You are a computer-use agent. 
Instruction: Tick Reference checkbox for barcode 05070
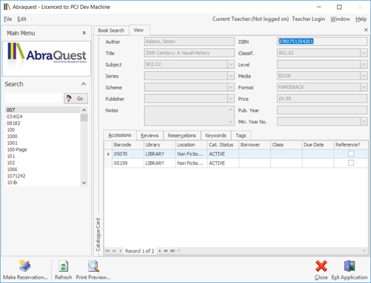click(351, 154)
